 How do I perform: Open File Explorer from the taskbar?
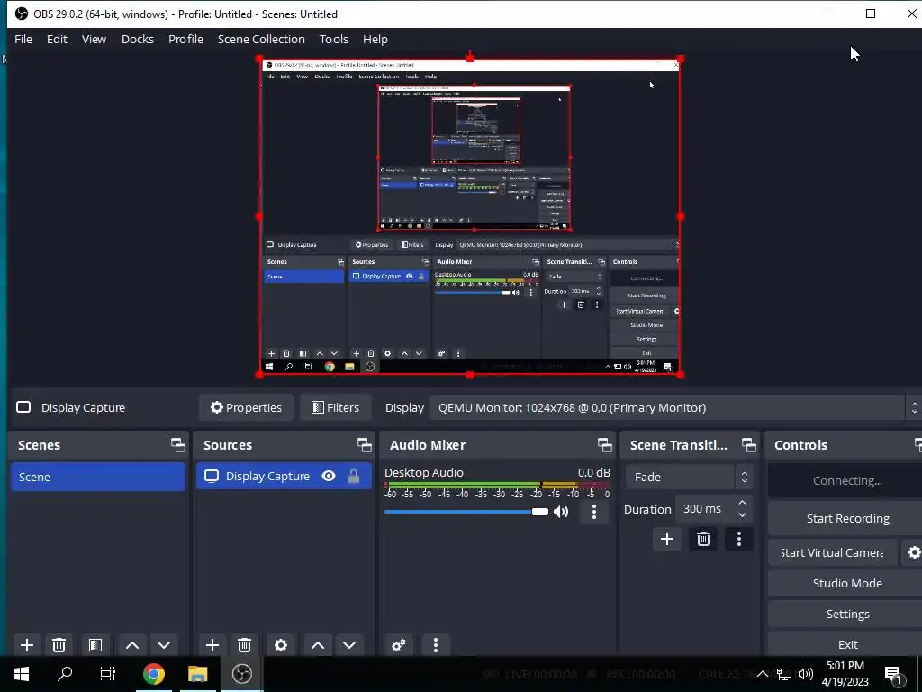(197, 674)
